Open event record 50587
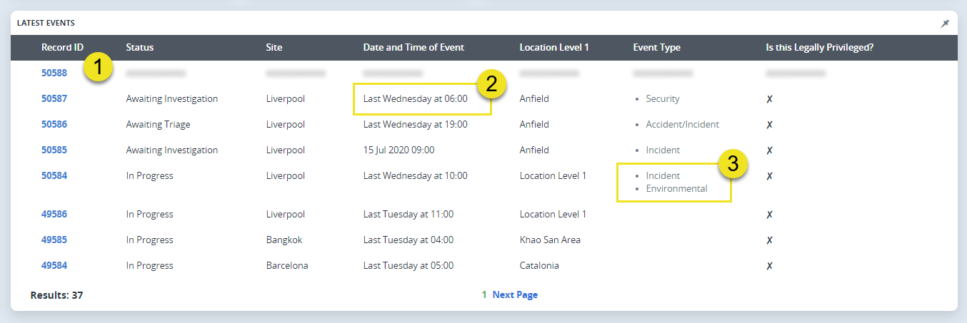The width and height of the screenshot is (967, 323). 54,98
